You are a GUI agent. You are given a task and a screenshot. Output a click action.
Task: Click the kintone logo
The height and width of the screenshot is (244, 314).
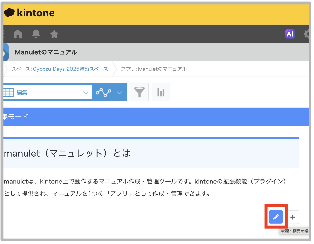point(30,13)
